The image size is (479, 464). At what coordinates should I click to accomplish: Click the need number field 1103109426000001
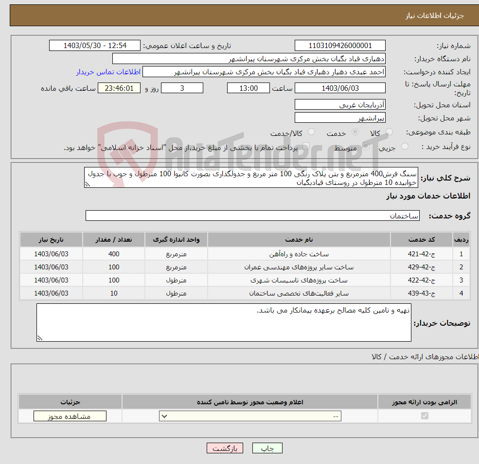click(340, 46)
